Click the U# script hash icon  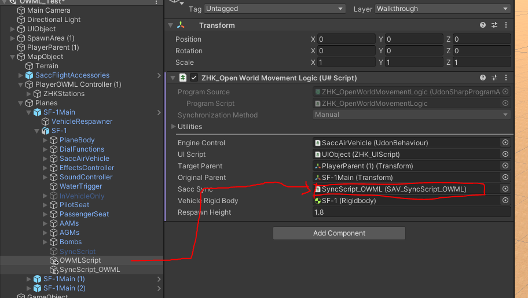pos(182,78)
